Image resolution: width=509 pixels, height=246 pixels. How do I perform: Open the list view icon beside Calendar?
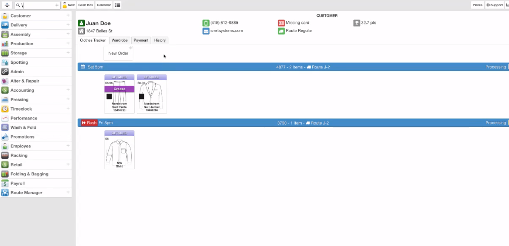pyautogui.click(x=117, y=5)
